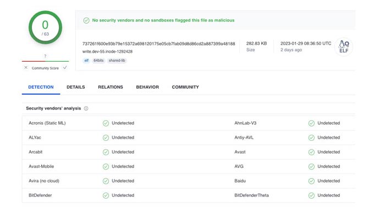This screenshot has height=209, width=374.
Task: Open the DETECTION tab
Action: [41, 87]
